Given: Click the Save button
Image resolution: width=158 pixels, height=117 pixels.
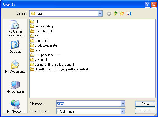Looking at the screenshot, I should [x=145, y=104].
